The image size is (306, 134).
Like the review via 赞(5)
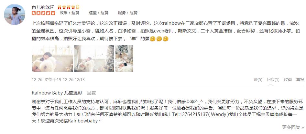(258, 79)
